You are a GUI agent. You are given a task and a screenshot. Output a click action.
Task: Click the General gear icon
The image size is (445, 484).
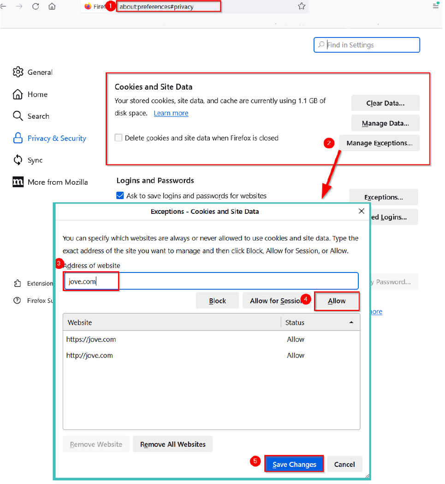(18, 72)
